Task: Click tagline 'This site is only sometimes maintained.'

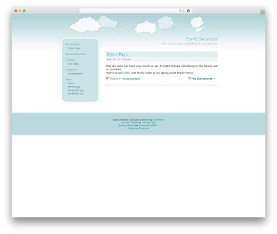Action: pyautogui.click(x=189, y=44)
